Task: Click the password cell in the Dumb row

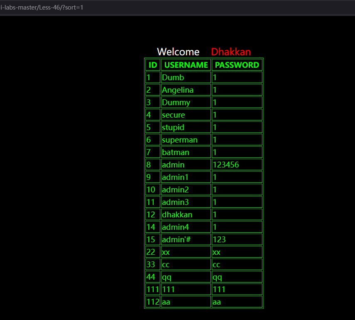Action: click(x=237, y=78)
